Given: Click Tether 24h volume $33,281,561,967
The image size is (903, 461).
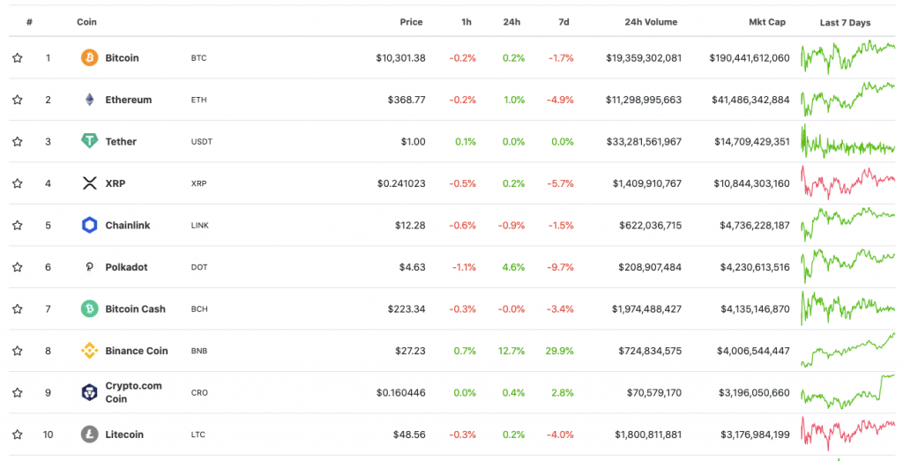Looking at the screenshot, I should coord(644,142).
